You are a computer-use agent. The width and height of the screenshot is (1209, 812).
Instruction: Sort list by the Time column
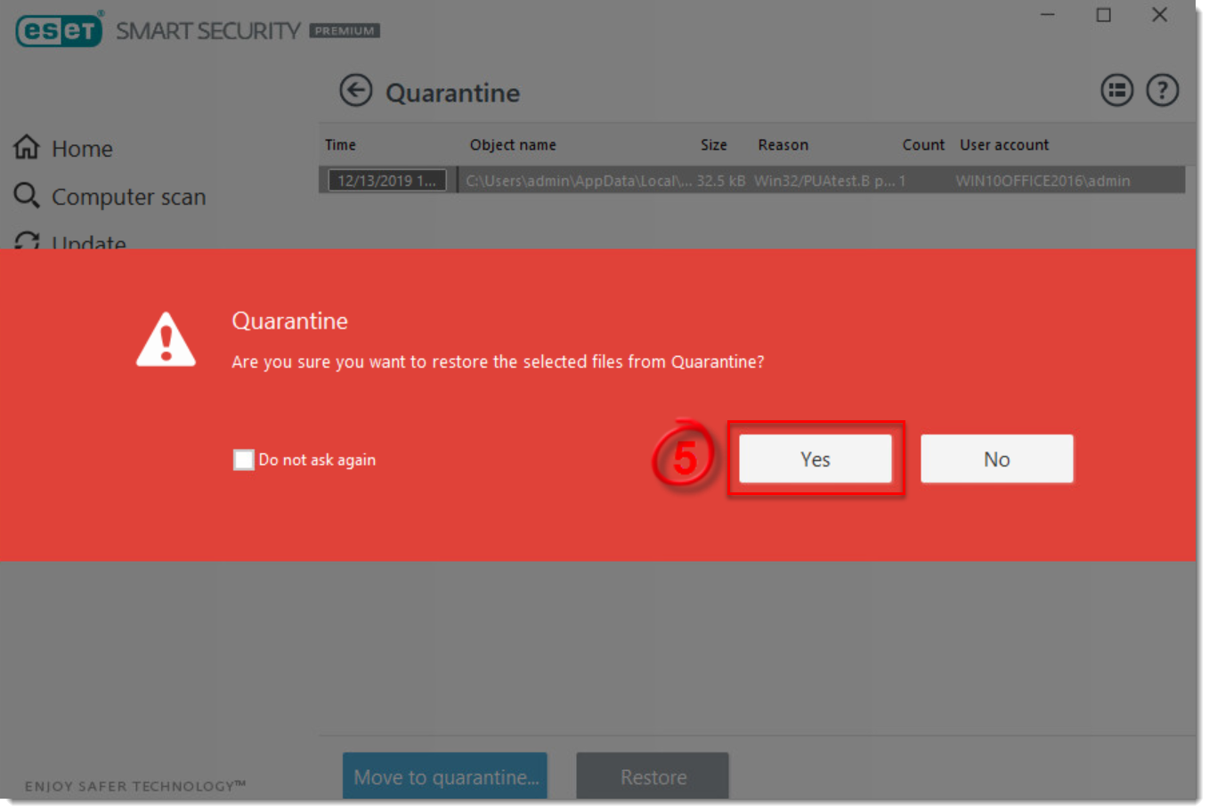pyautogui.click(x=339, y=144)
